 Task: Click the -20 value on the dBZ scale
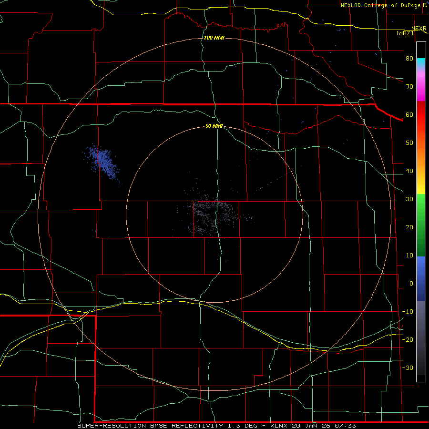(408, 339)
